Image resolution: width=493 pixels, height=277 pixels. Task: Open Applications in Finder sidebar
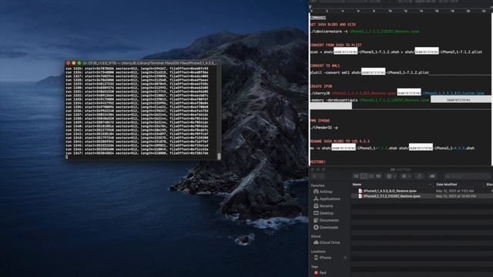coord(327,199)
